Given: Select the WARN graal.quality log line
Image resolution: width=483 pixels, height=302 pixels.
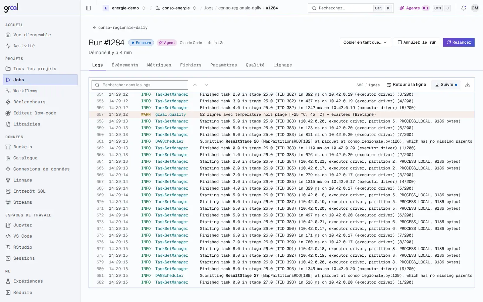Looking at the screenshot, I should [282, 114].
